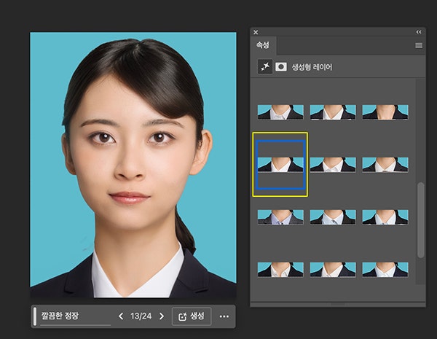The height and width of the screenshot is (339, 437).
Task: Click the 깔끔한 정장 prompt field
Action: click(x=75, y=316)
